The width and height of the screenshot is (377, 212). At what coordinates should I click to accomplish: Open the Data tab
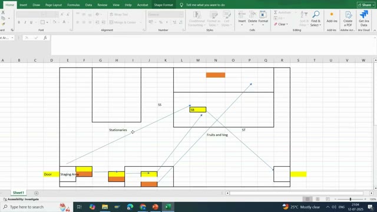pyautogui.click(x=88, y=5)
